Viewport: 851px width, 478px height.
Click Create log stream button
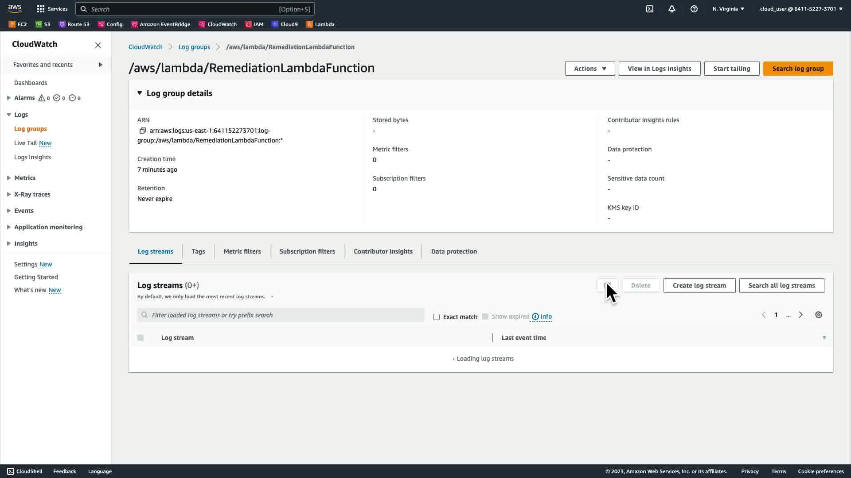pos(699,285)
